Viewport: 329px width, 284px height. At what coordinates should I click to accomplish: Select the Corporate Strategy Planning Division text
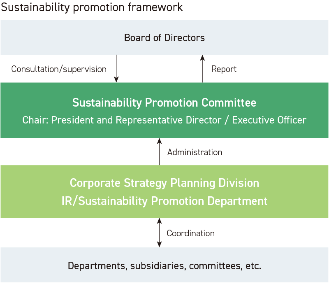[x=164, y=183]
